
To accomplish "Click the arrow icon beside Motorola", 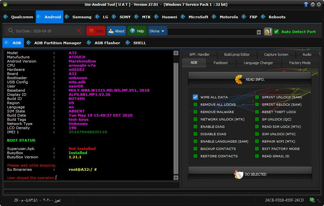I will [x=214, y=17].
